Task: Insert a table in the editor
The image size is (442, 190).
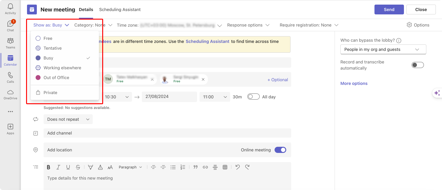Action: (225, 167)
